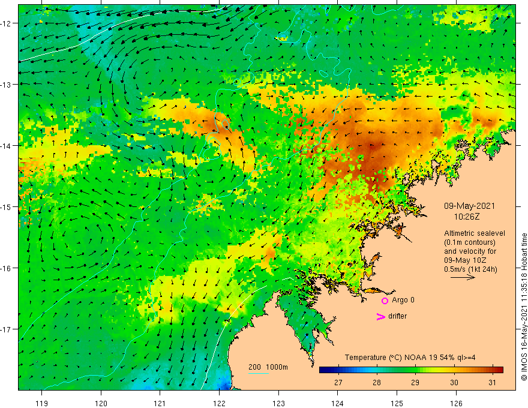The width and height of the screenshot is (528, 408).
Task: Click the 'and velocity for' text
Action: tap(470, 251)
